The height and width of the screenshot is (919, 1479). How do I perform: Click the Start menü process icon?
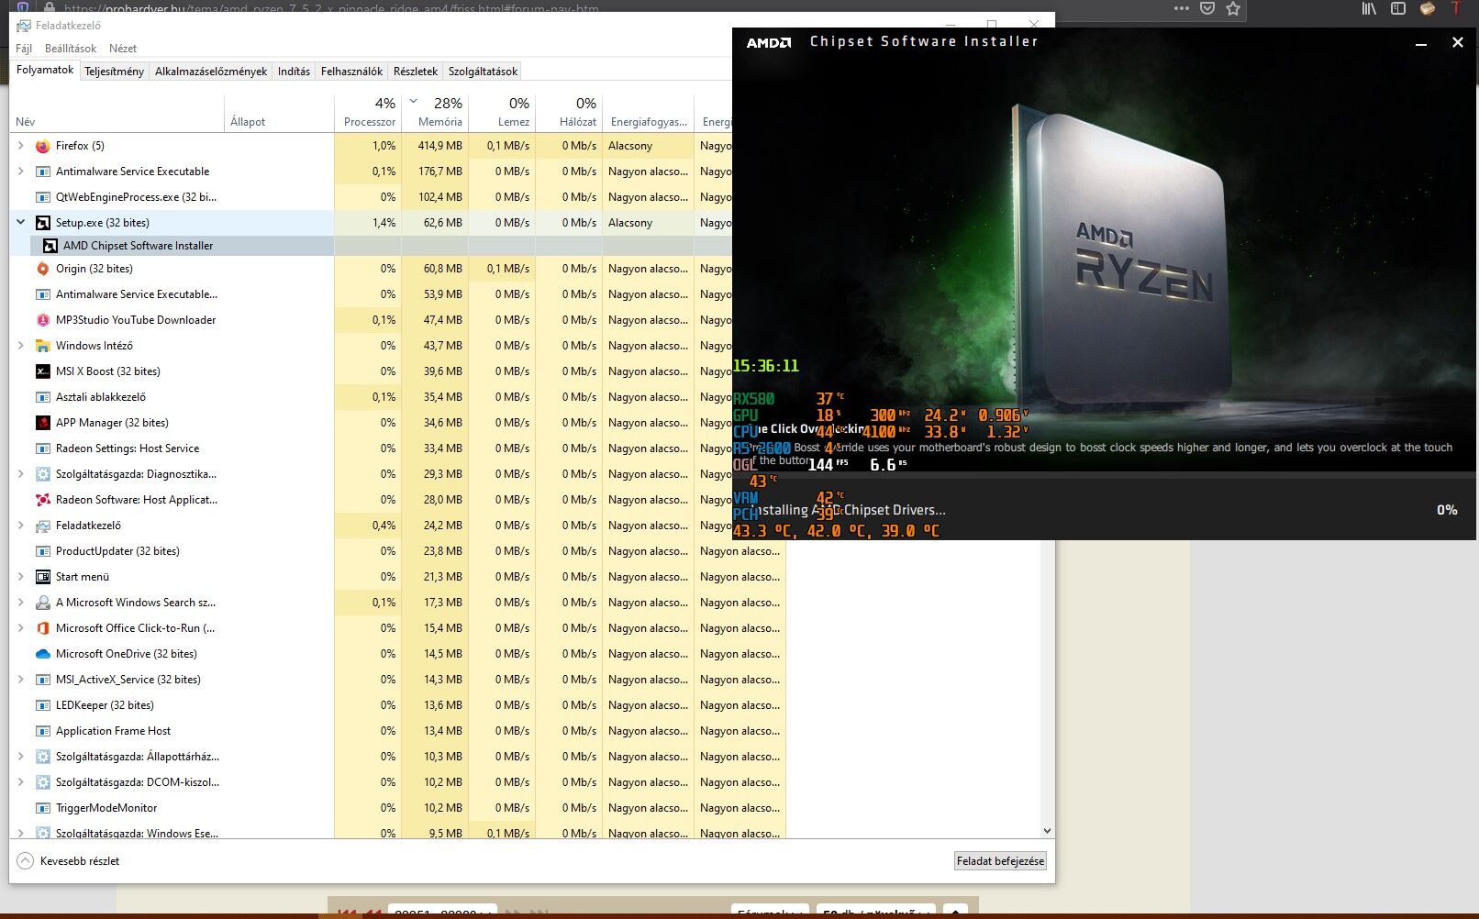coord(42,577)
